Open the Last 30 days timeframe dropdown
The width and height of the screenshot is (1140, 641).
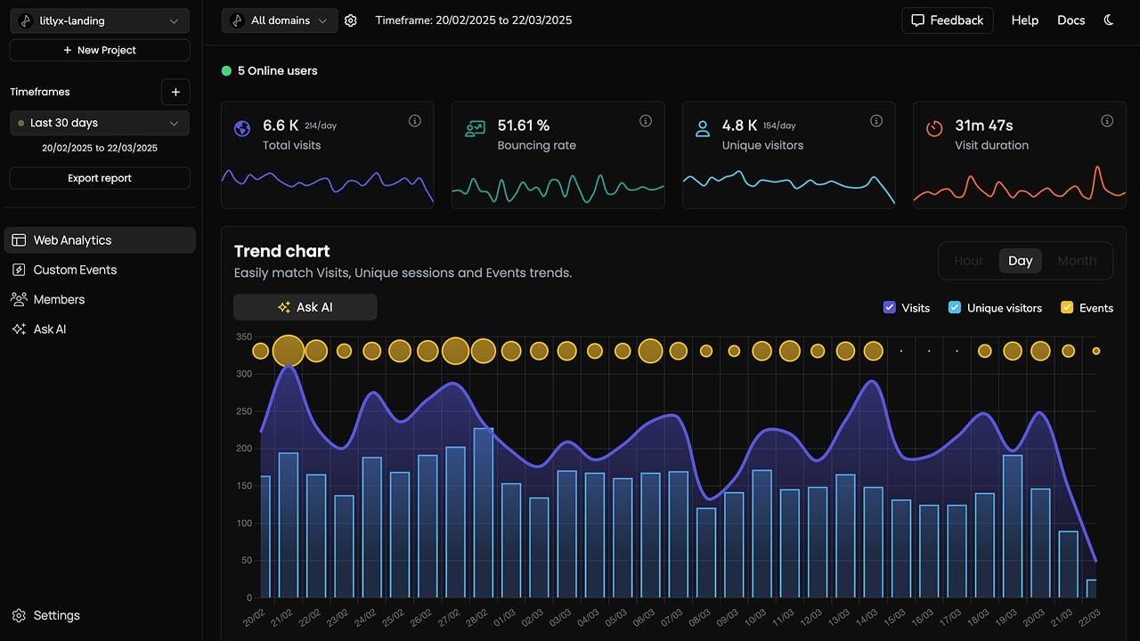tap(100, 123)
